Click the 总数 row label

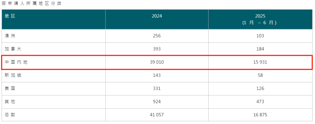tap(10, 115)
